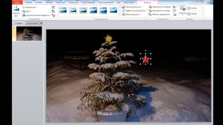Open the Размер dialog launcher
This screenshot has height=125, width=223.
point(202,19)
